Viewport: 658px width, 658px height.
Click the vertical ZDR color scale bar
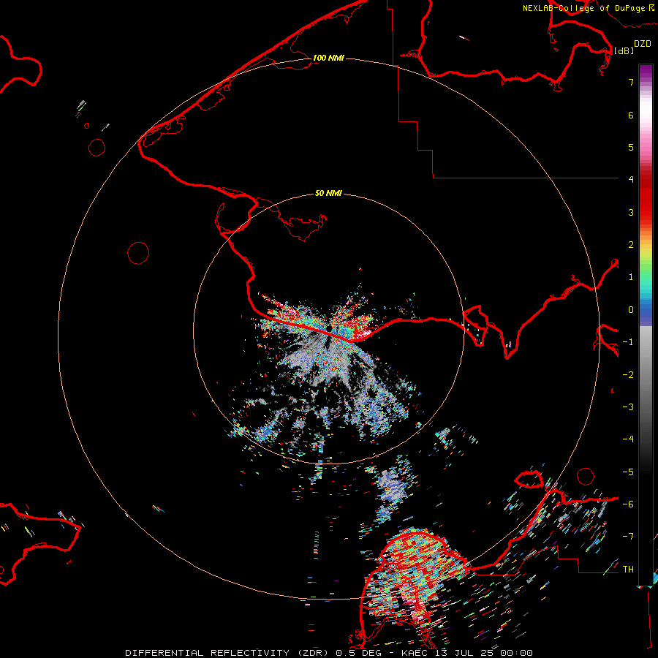pyautogui.click(x=646, y=325)
